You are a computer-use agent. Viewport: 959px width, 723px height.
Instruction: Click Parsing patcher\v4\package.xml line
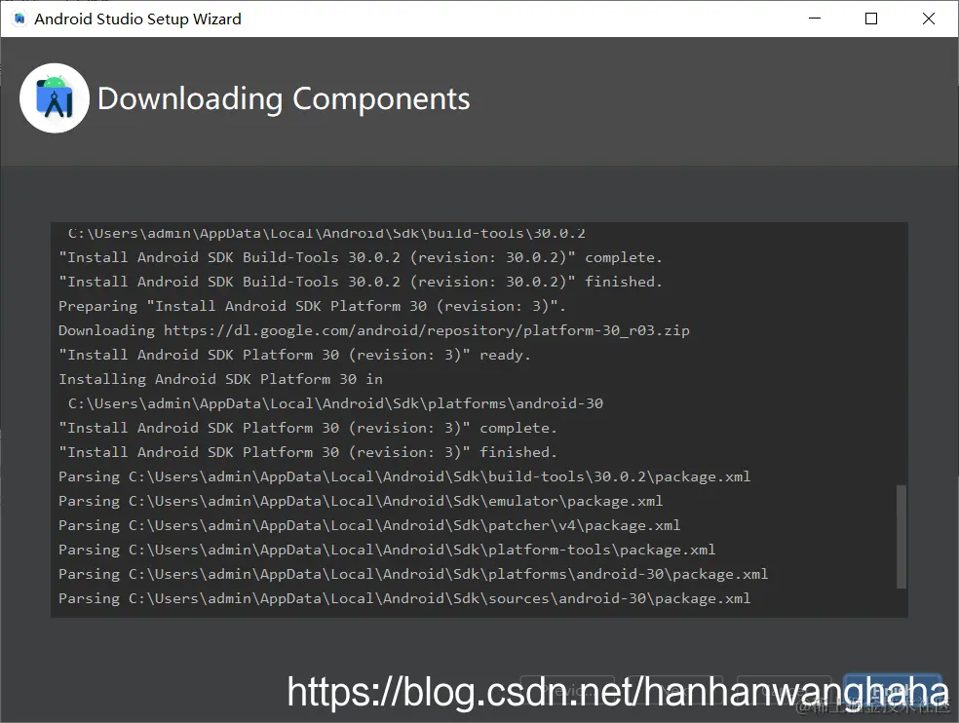click(368, 525)
